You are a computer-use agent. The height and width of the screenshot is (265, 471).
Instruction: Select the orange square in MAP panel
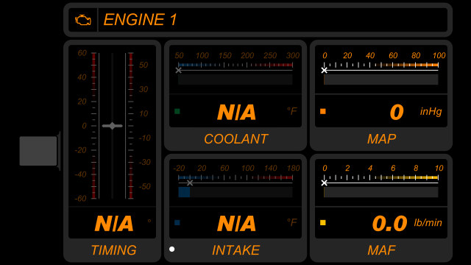click(323, 111)
